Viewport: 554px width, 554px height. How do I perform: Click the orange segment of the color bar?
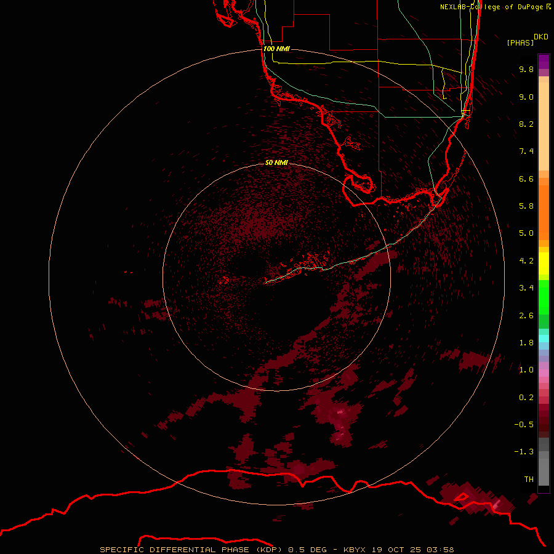544,212
